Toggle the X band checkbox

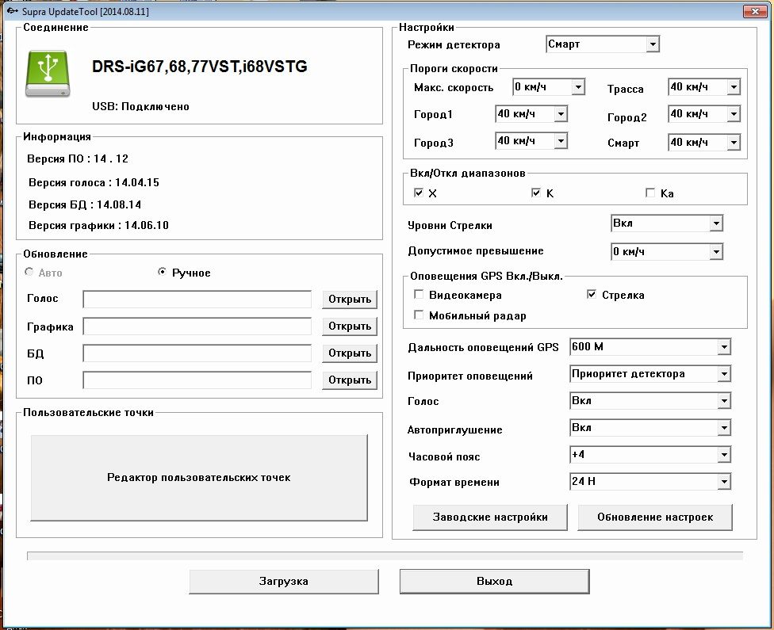pos(419,193)
